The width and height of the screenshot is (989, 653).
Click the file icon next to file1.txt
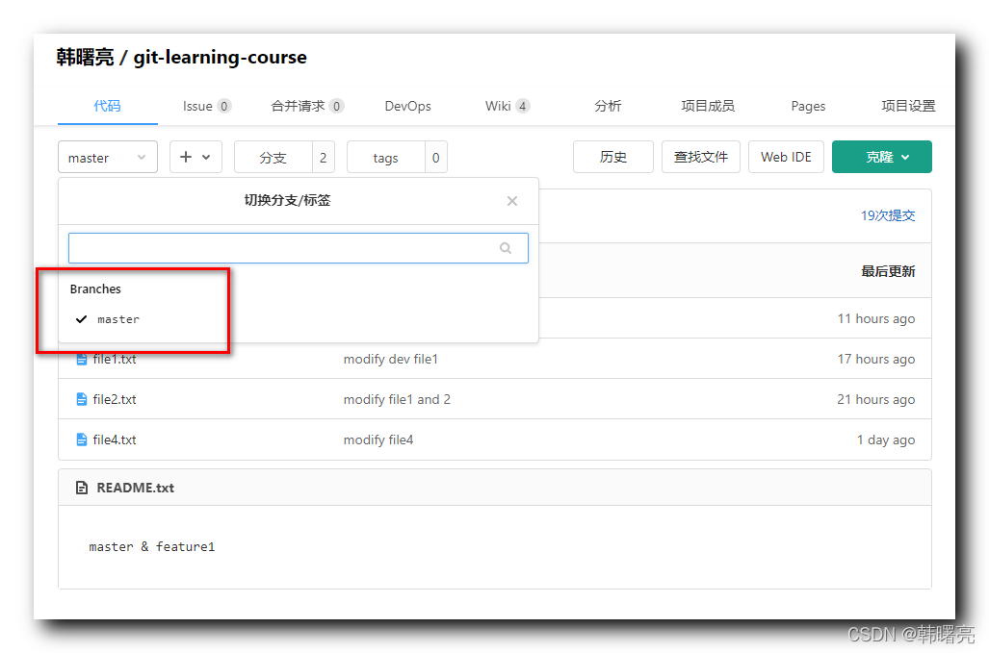81,359
